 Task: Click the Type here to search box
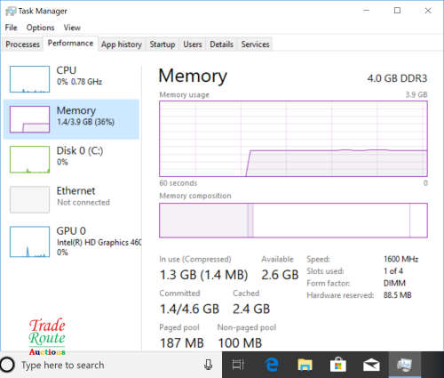[x=111, y=365]
